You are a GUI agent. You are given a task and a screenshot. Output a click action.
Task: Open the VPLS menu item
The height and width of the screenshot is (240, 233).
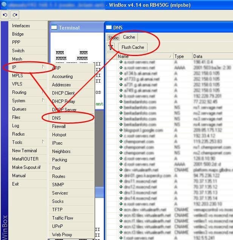click(x=28, y=84)
